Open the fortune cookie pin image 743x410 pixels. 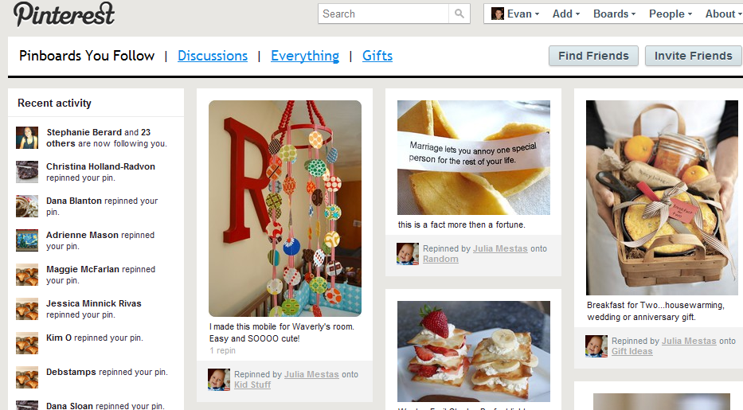click(x=473, y=158)
